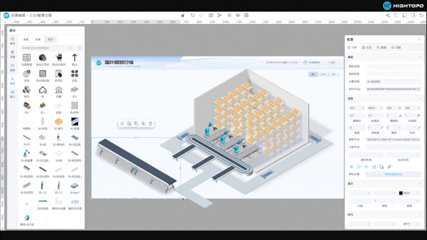Collapse the basic section chevron in config
Screen dimensions: 427x240
pyautogui.click(x=420, y=57)
